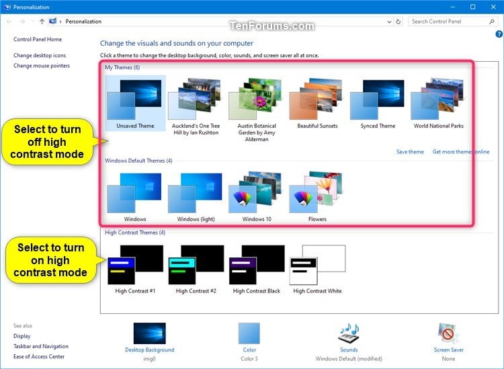Expand the breadcrumb chevron before Personalization

tap(60, 22)
